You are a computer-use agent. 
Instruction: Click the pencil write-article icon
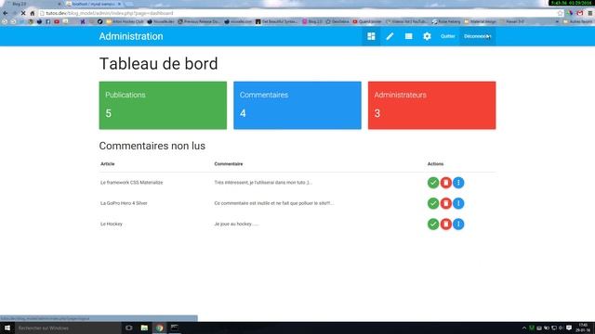coord(390,36)
